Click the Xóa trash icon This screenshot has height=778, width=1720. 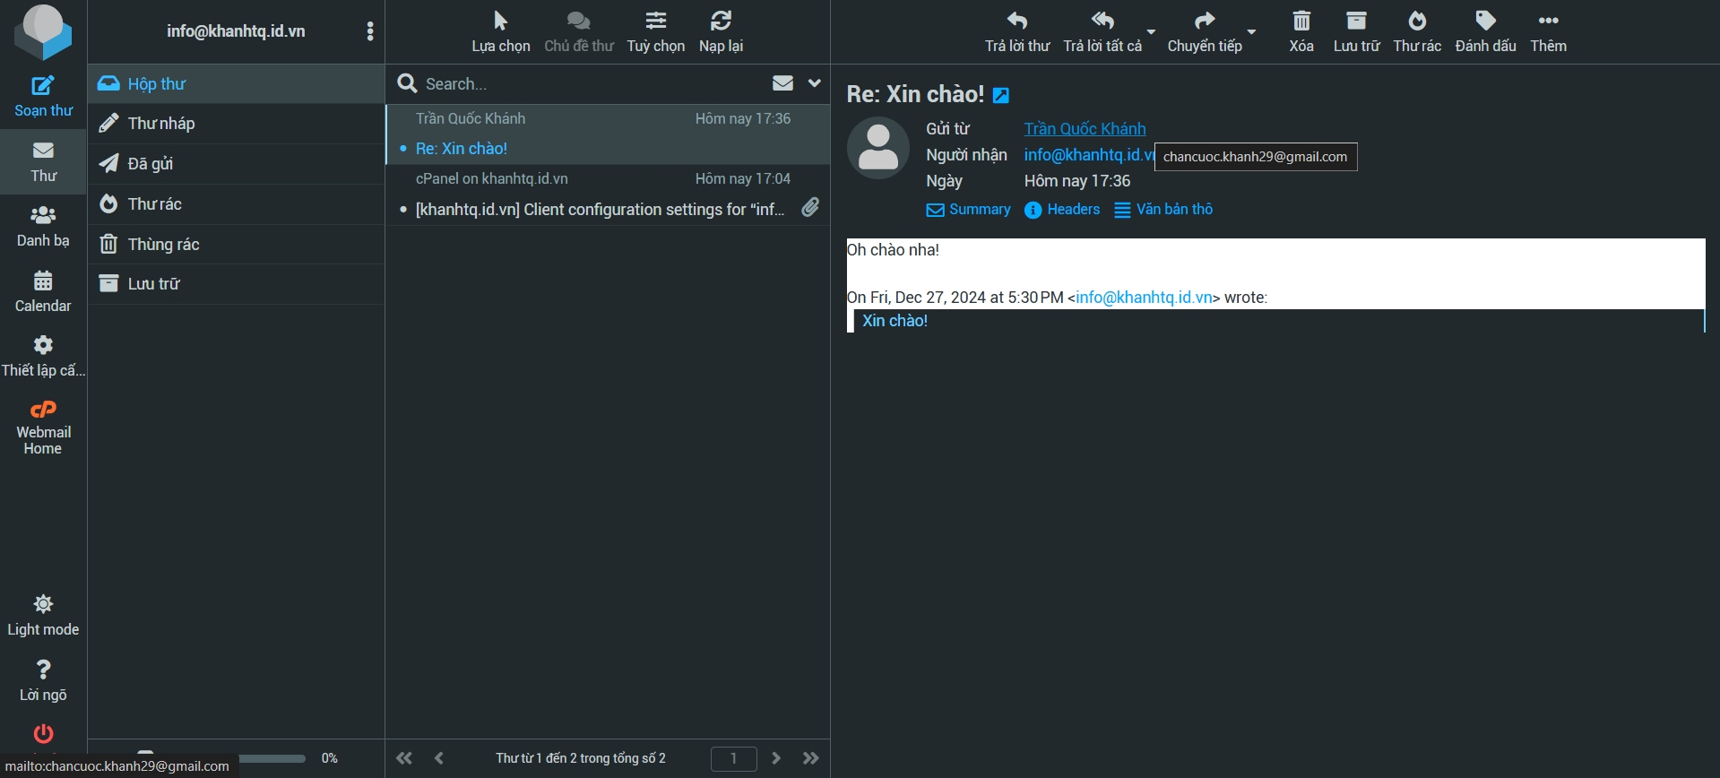click(x=1301, y=21)
